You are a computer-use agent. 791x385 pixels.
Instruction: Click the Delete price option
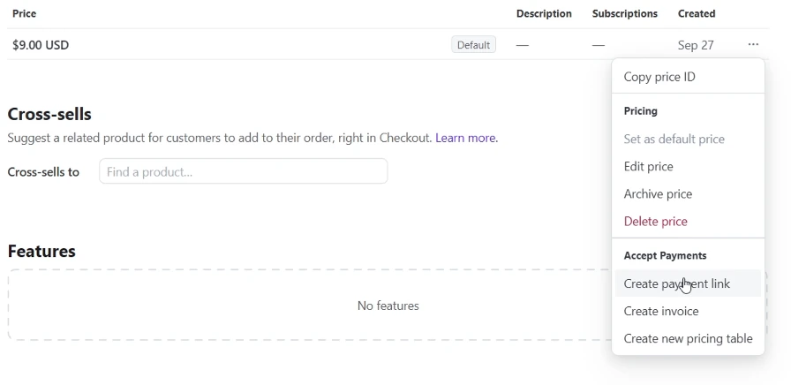[655, 221]
